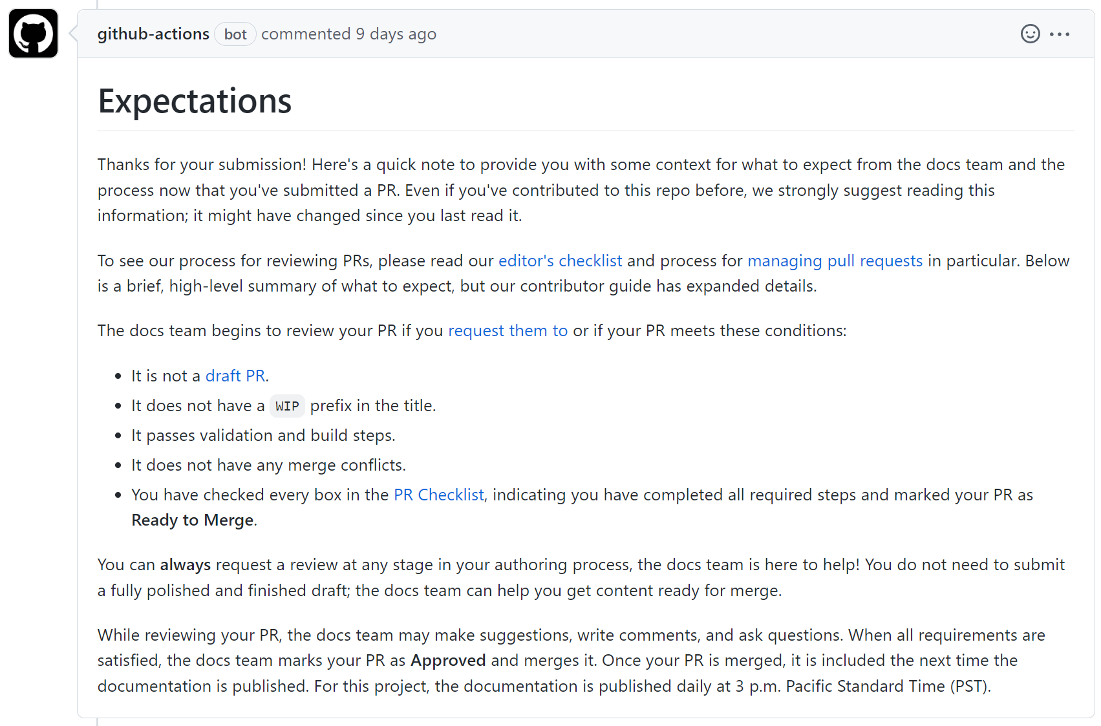Click the bold 'Ready to Merge' text
This screenshot has width=1101, height=726.
click(x=193, y=520)
